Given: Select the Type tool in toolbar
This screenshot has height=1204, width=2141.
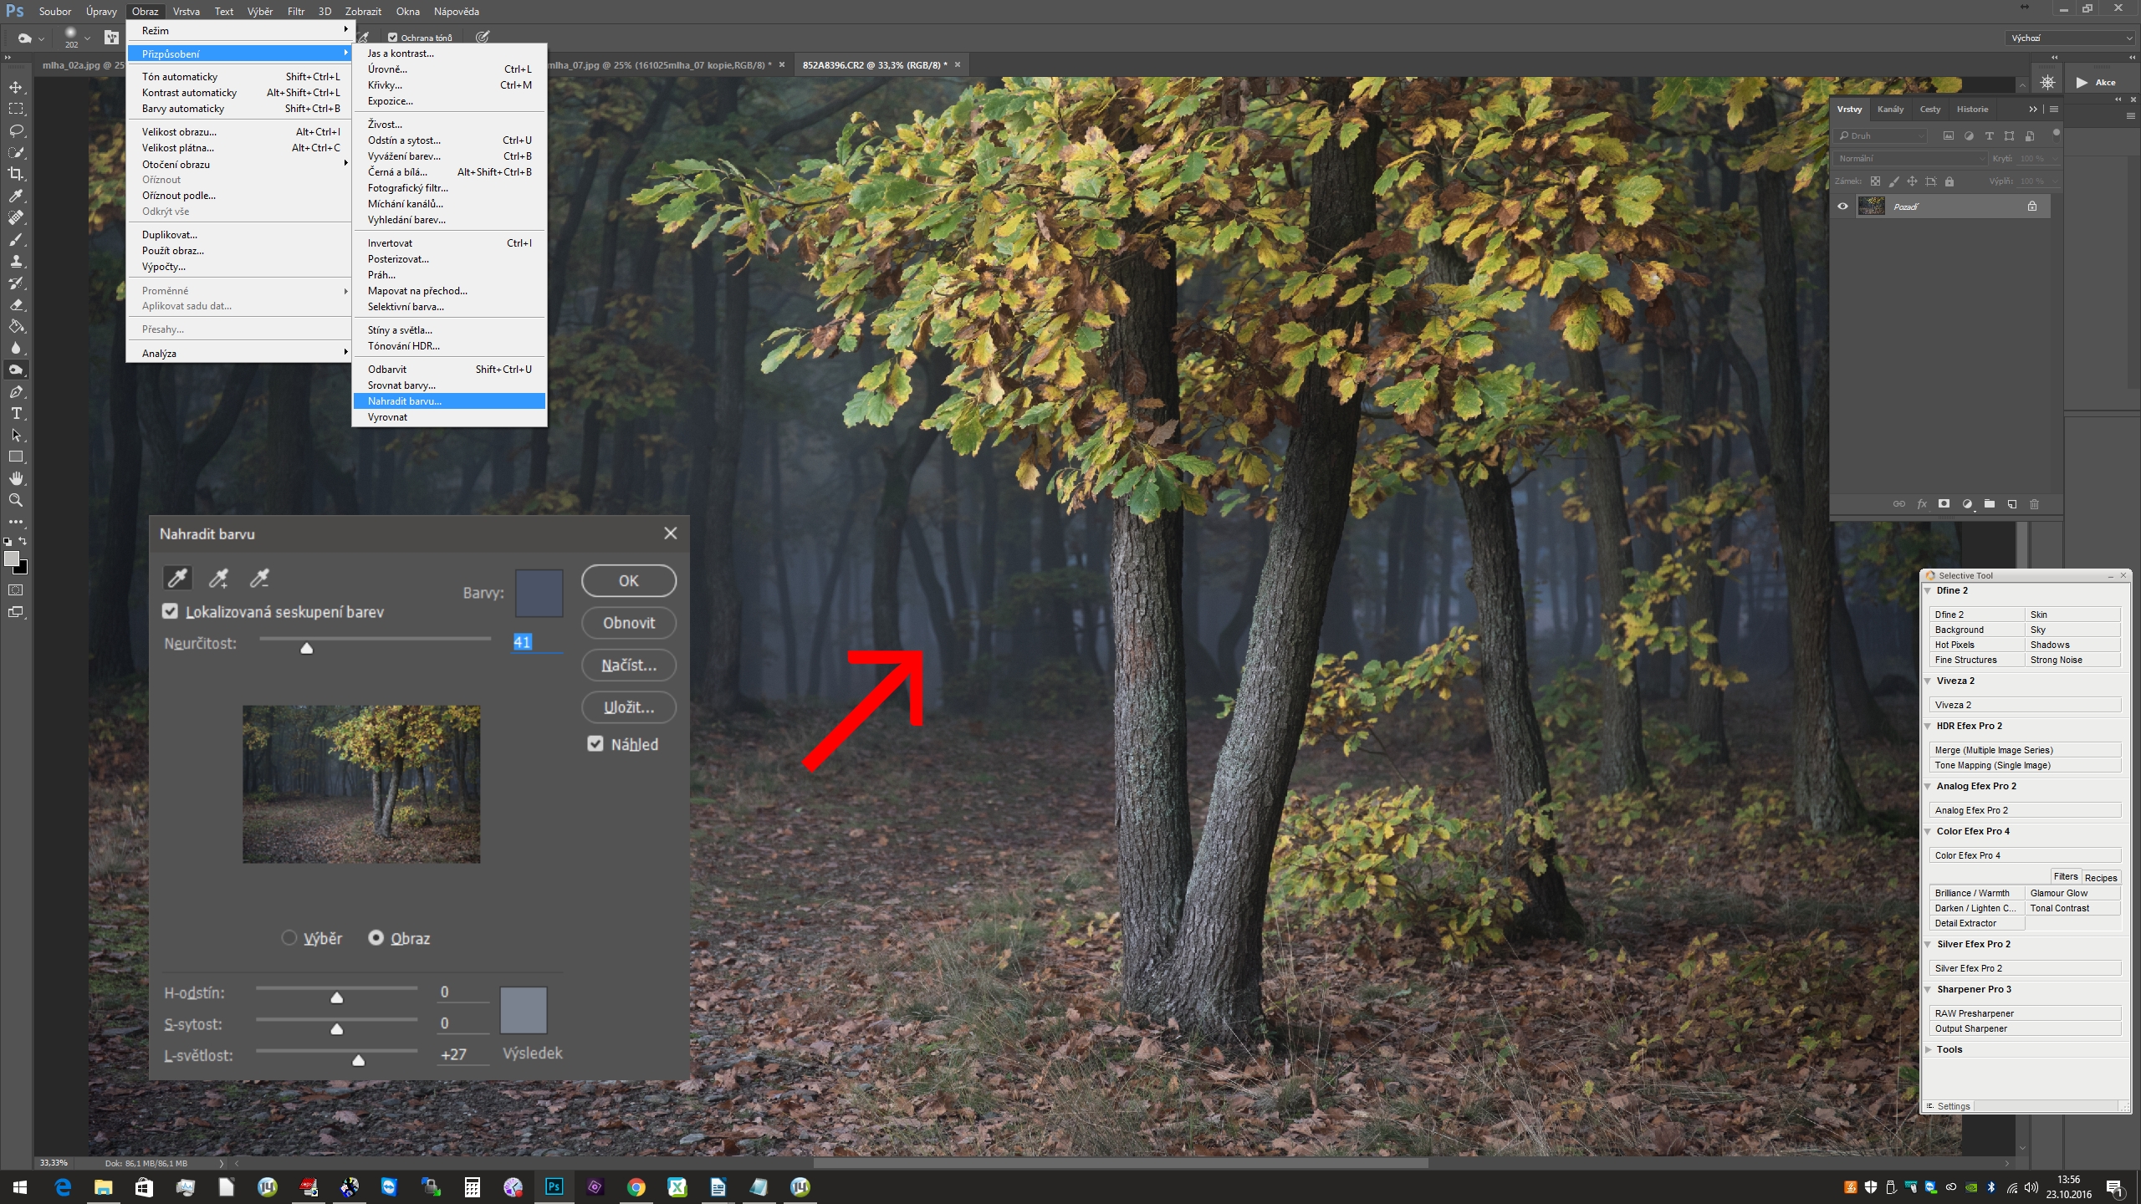Looking at the screenshot, I should tap(16, 414).
